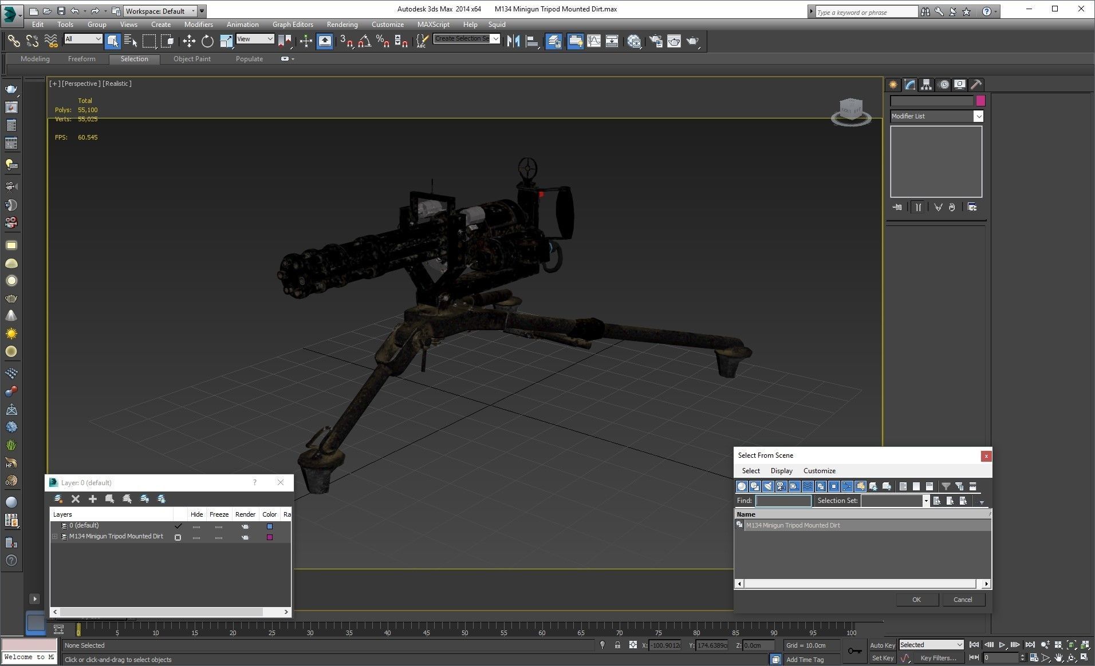1095x666 pixels.
Task: Click the ViewCube in the viewport
Action: [851, 111]
